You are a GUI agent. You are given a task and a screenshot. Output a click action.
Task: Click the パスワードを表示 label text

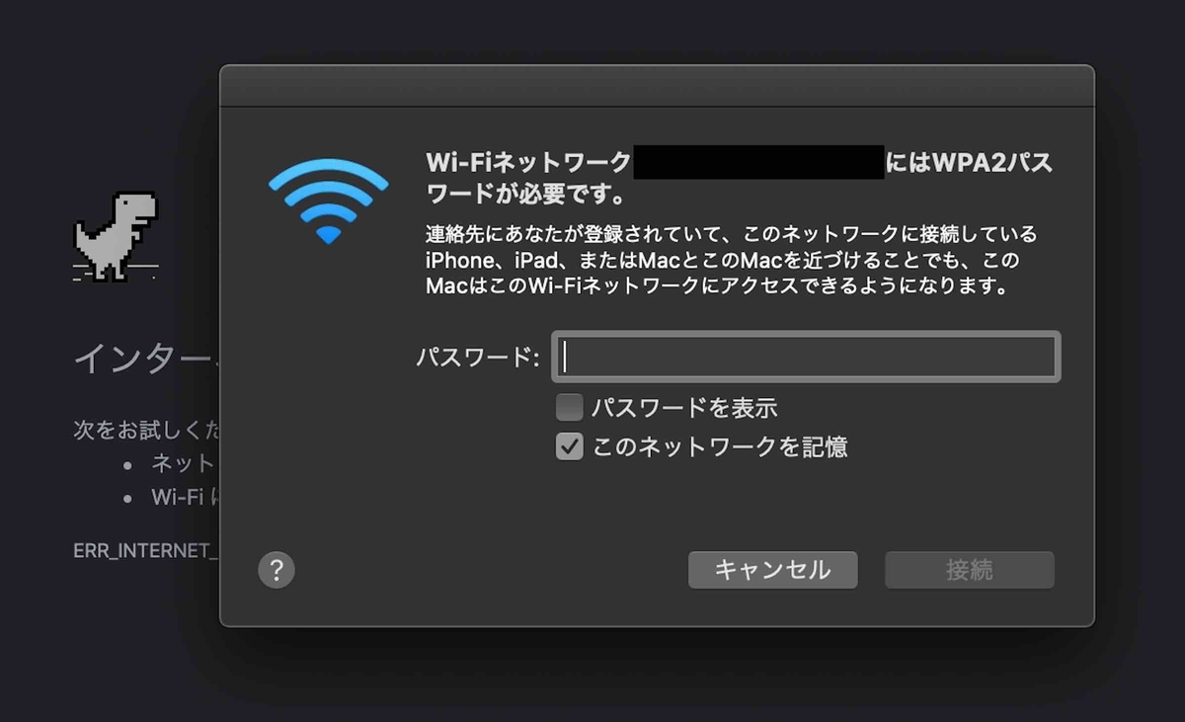point(684,407)
